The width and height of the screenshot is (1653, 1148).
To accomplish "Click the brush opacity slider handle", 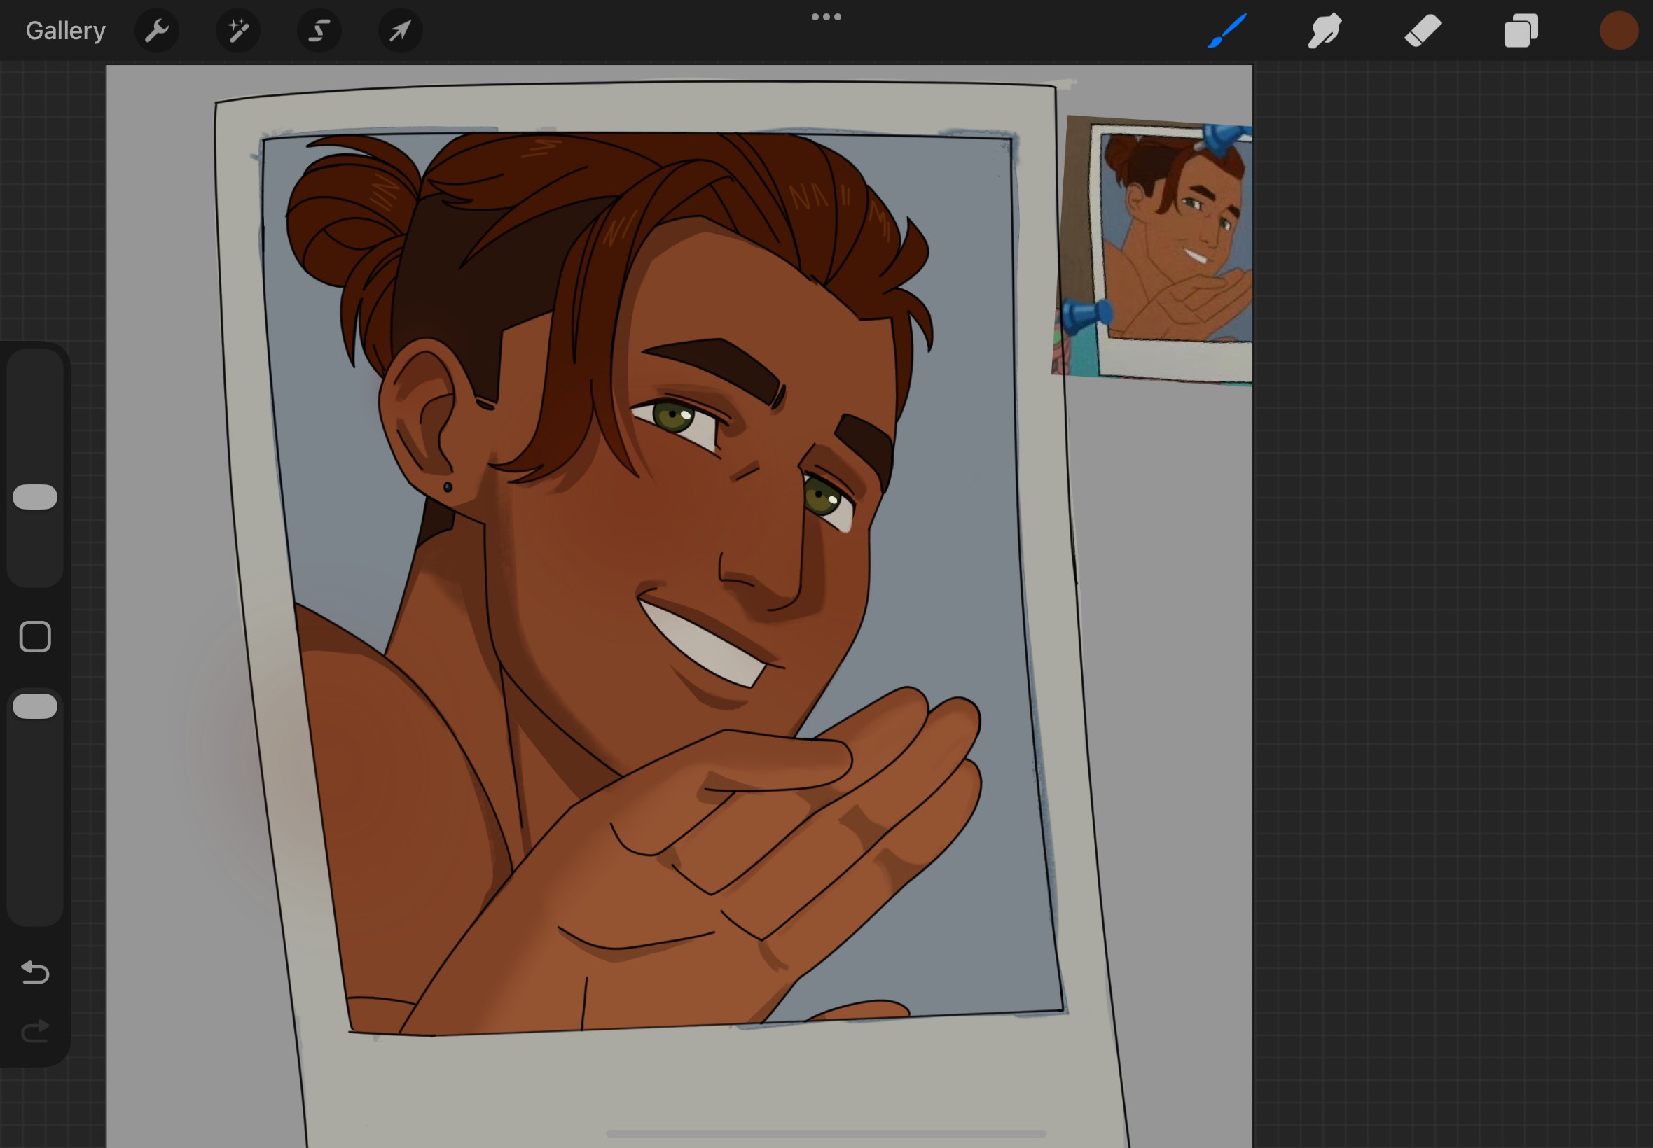I will (x=34, y=706).
